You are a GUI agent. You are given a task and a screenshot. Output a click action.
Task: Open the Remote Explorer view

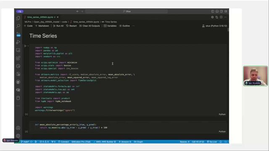[x=18, y=50]
